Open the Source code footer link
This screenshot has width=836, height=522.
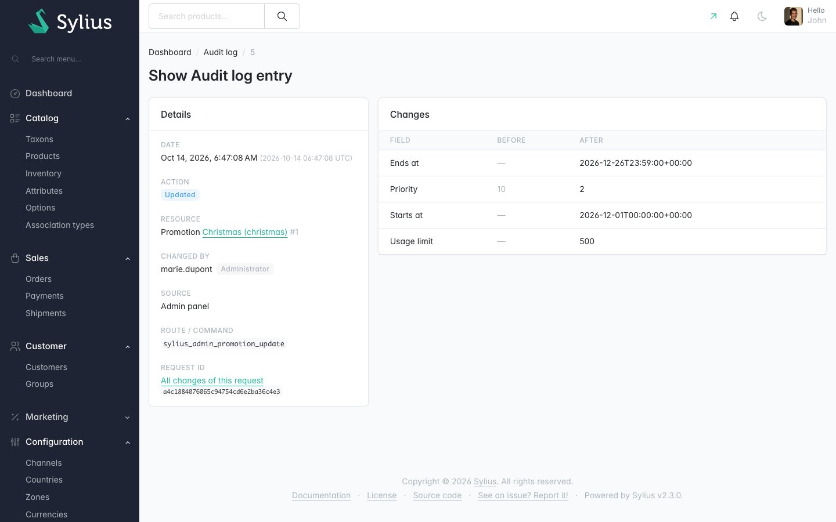click(x=437, y=495)
